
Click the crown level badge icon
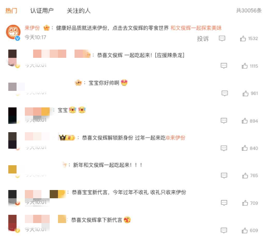67,138
